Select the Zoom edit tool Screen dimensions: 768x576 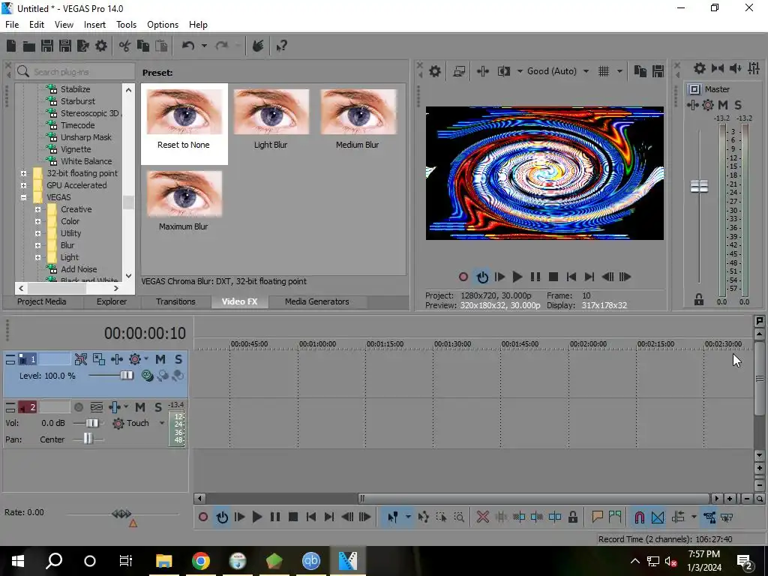pos(459,517)
